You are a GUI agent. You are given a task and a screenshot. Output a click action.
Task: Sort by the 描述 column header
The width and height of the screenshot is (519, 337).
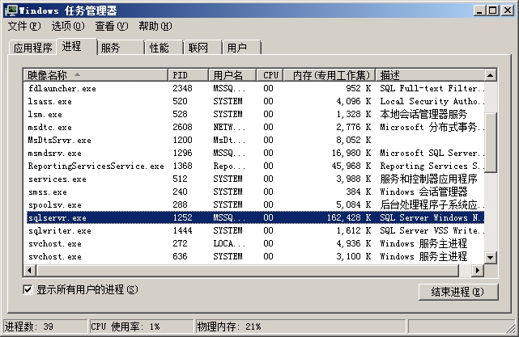430,75
